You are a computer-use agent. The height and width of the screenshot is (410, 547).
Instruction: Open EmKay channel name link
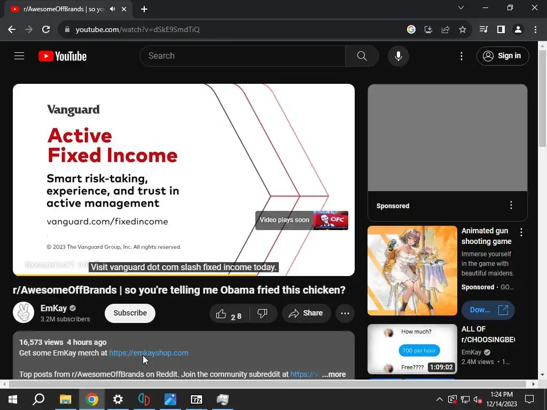53,308
